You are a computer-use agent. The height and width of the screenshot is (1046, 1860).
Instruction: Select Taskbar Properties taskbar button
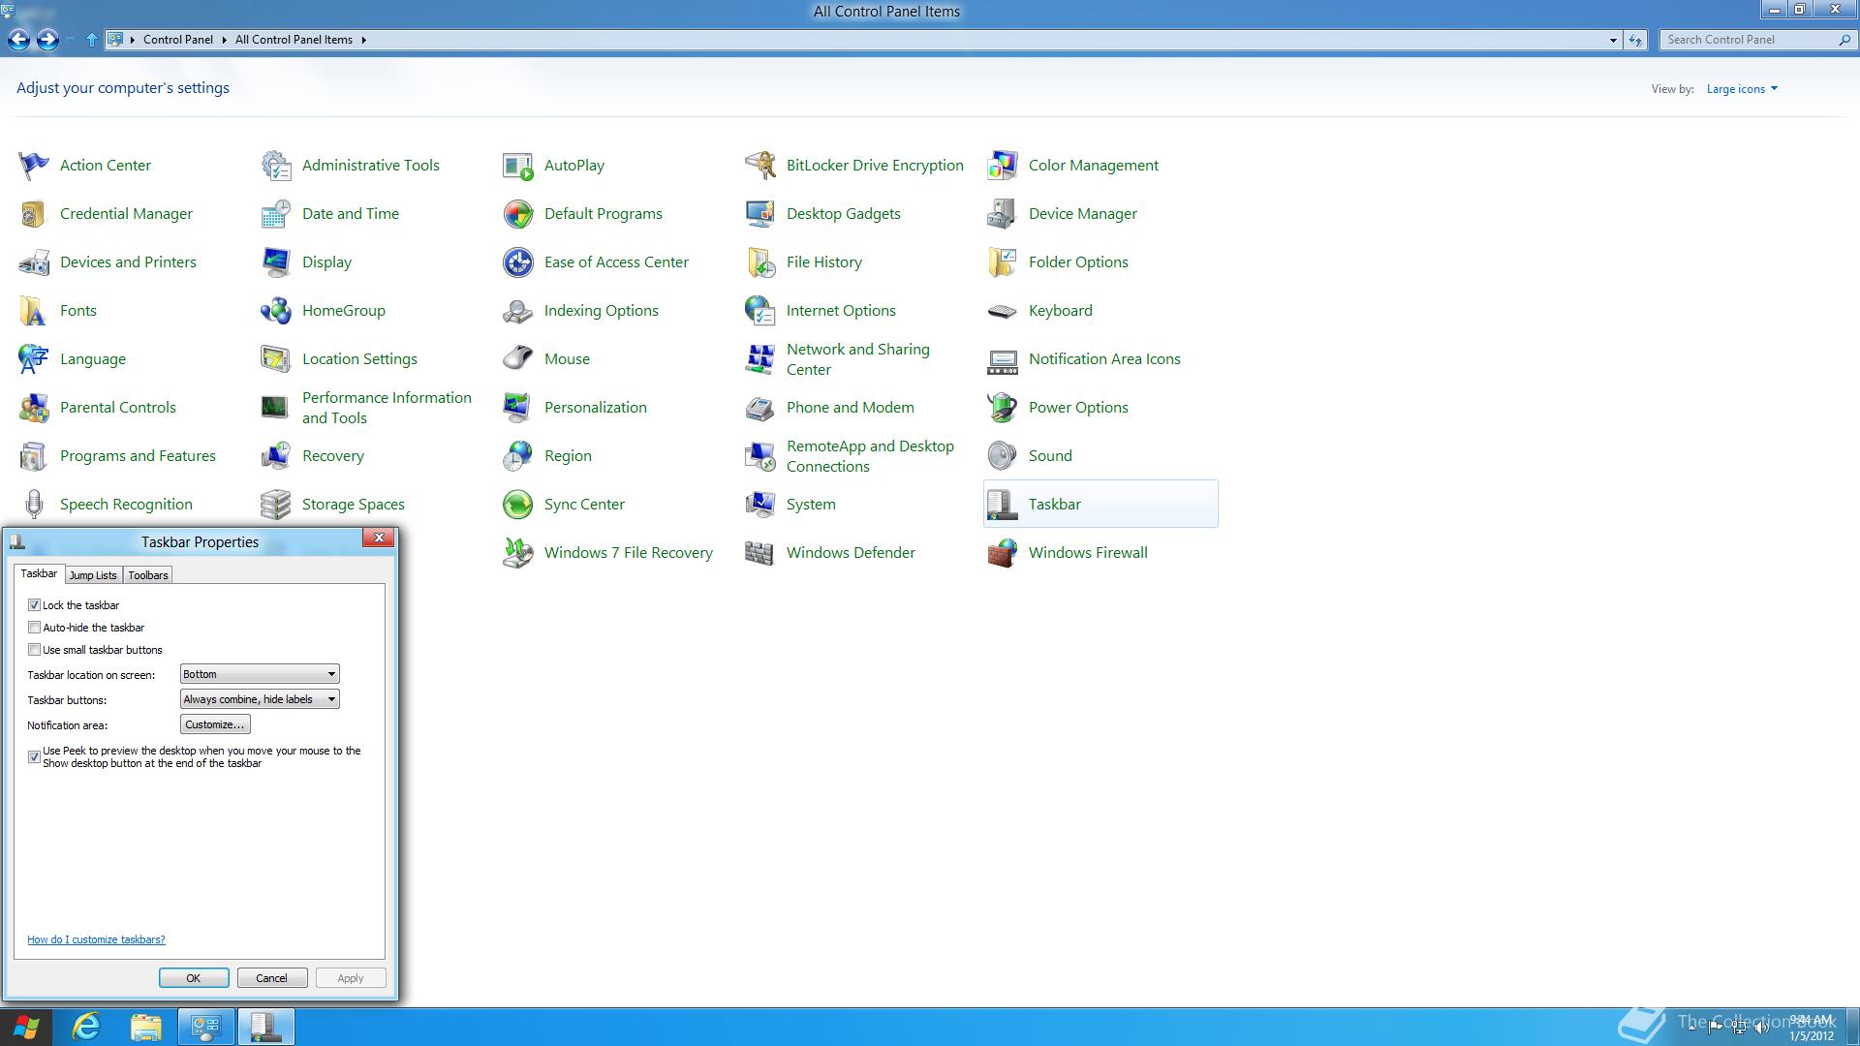coord(266,1027)
